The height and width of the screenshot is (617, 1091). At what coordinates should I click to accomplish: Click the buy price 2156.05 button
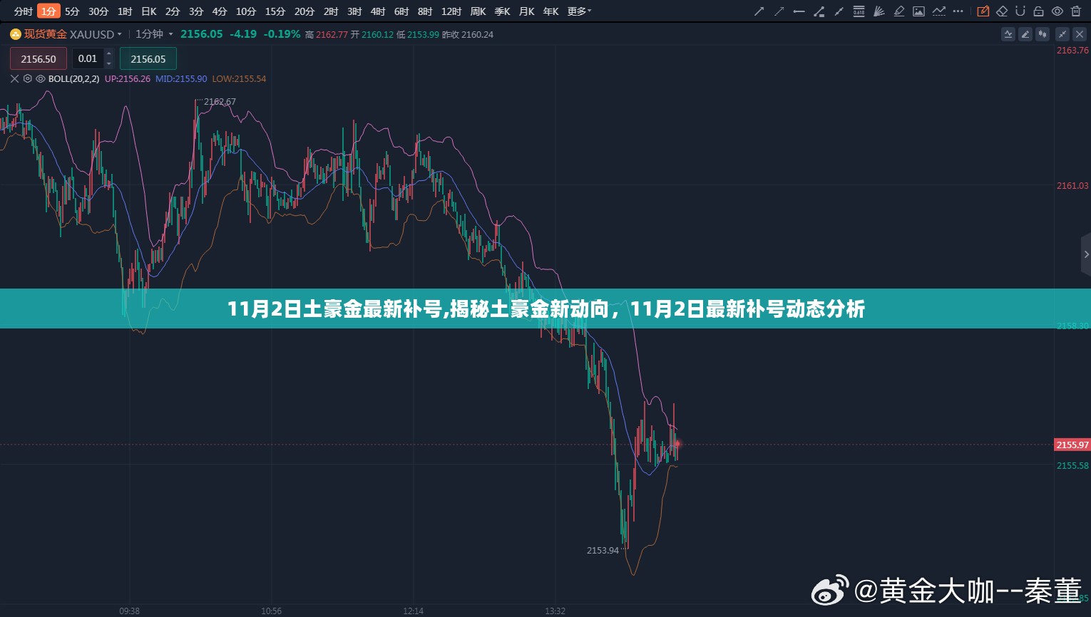(x=148, y=59)
